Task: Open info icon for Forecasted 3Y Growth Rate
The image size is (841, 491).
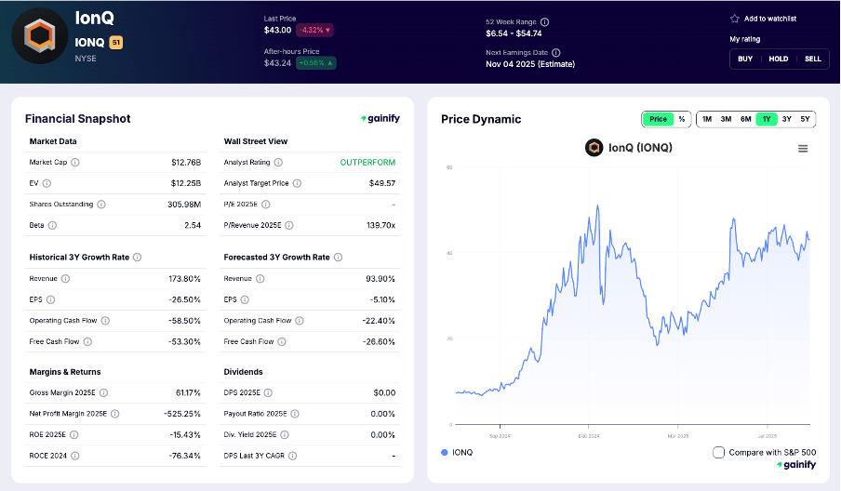Action: click(x=338, y=258)
